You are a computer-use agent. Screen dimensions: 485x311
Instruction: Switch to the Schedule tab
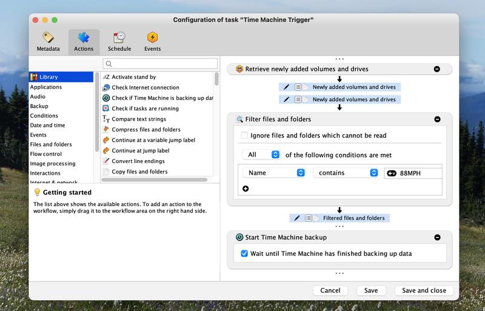[x=119, y=41]
